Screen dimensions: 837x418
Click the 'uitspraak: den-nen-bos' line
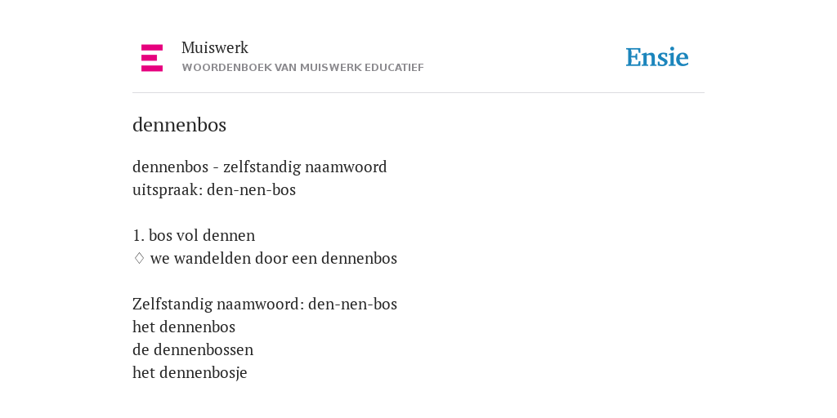click(214, 189)
